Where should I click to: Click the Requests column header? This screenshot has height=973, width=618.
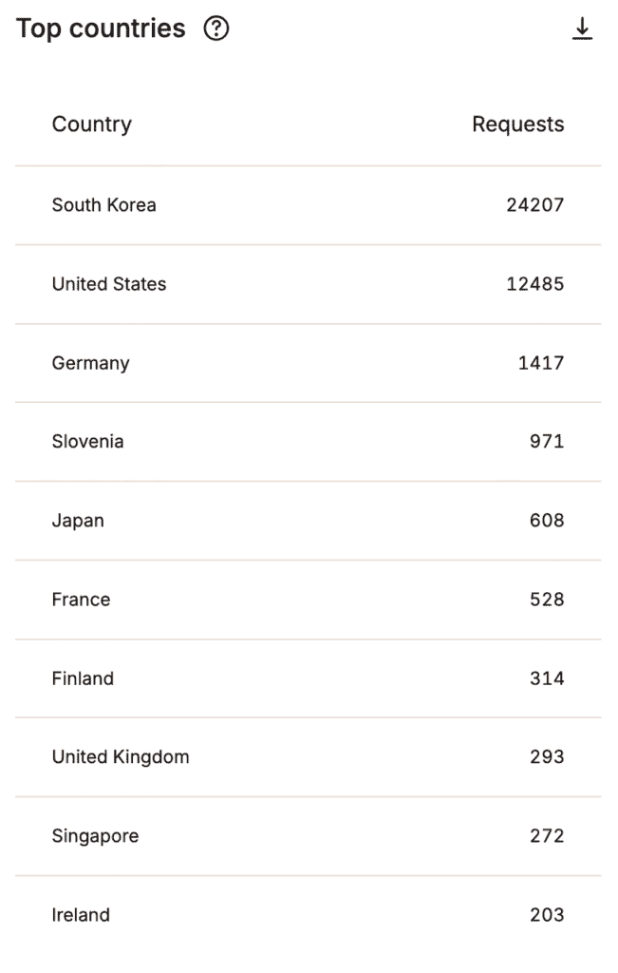click(518, 124)
